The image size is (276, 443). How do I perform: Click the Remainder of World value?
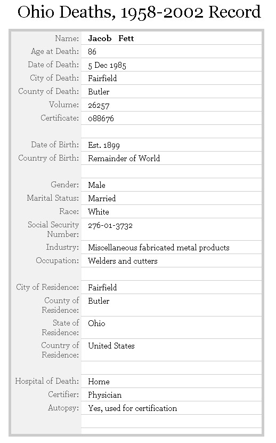click(124, 158)
